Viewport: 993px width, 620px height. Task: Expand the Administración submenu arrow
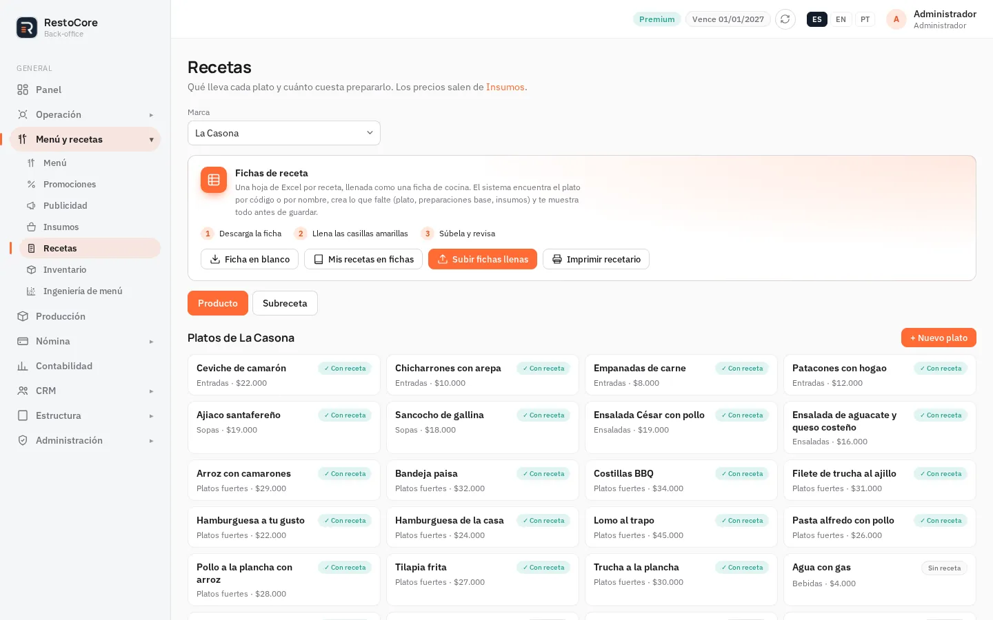click(151, 441)
